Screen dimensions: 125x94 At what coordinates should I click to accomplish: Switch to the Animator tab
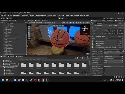pyautogui.click(x=45, y=21)
